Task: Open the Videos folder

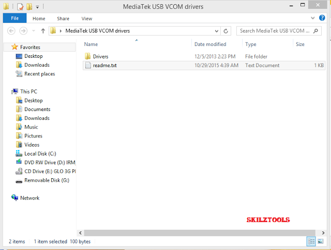Action: point(32,145)
